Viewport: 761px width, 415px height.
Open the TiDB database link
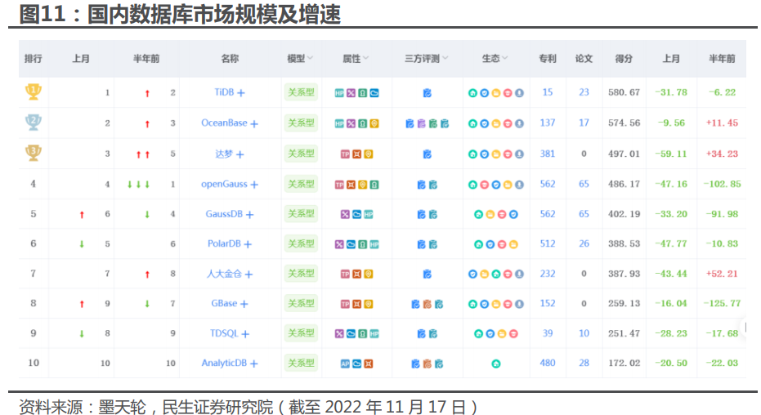pyautogui.click(x=224, y=92)
